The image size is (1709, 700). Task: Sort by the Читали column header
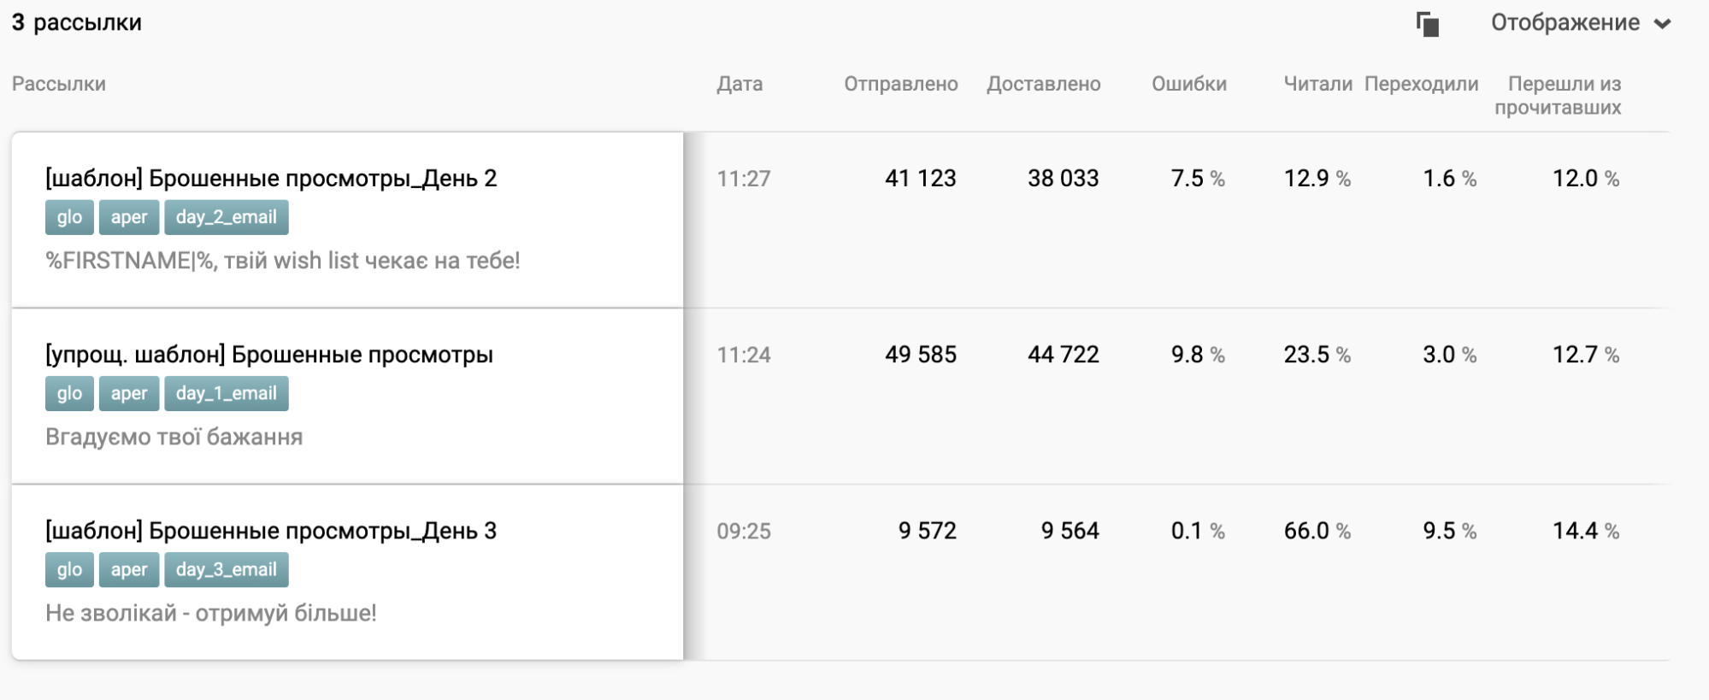[x=1317, y=84]
